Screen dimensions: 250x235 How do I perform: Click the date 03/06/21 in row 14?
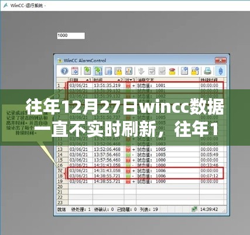pyautogui.click(x=78, y=155)
